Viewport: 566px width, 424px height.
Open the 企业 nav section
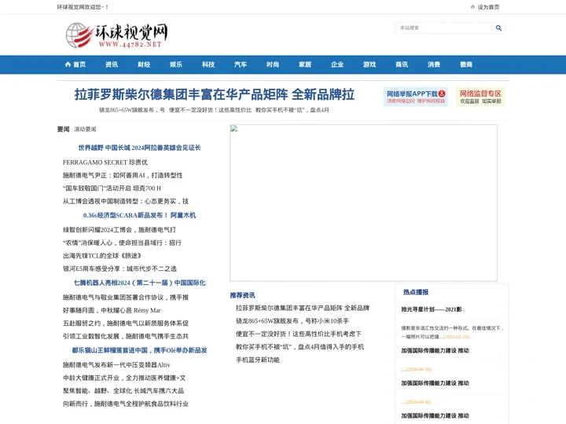point(337,64)
